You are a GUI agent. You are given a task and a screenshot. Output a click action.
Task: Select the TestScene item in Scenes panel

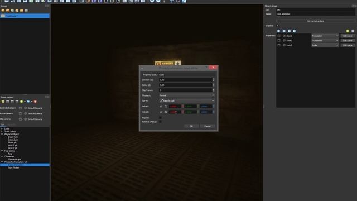point(25,16)
